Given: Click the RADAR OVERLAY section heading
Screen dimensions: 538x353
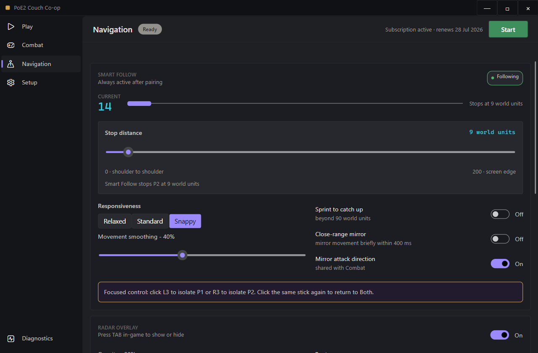Looking at the screenshot, I should [118, 327].
